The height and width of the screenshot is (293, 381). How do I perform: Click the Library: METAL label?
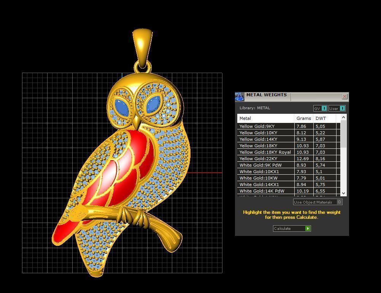(255, 108)
